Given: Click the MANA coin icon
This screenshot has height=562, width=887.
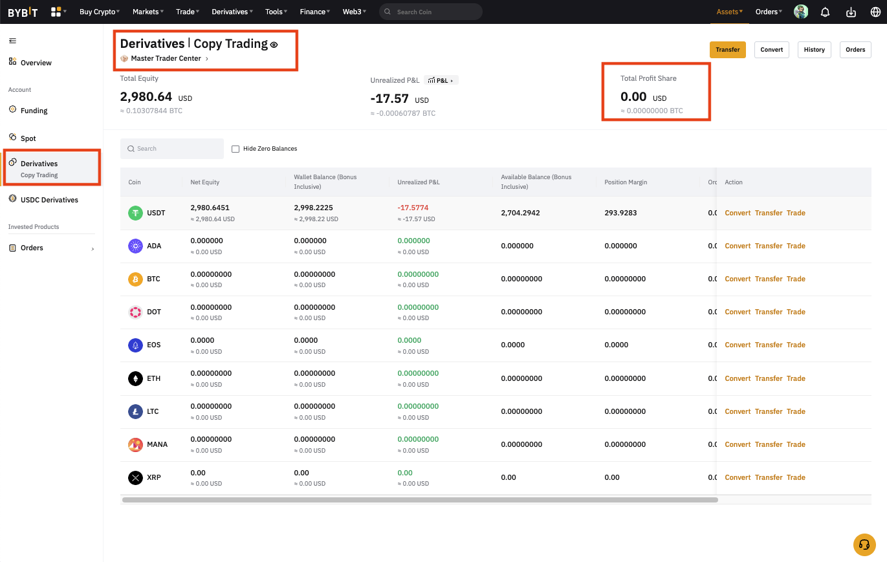Looking at the screenshot, I should [x=135, y=444].
